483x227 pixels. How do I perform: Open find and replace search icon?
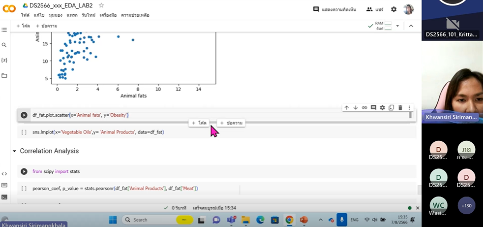coord(4,45)
